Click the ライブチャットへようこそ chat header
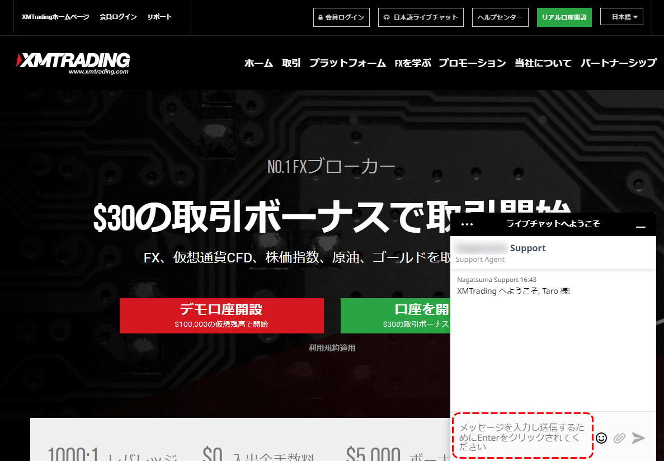Screen dimensions: 664x461 pos(553,224)
